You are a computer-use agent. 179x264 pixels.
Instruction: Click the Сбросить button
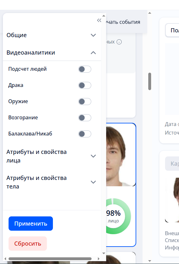28,243
